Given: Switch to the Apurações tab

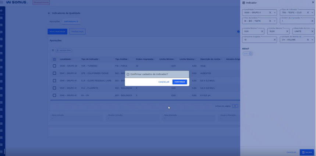Looking at the screenshot, I should point(55,21).
